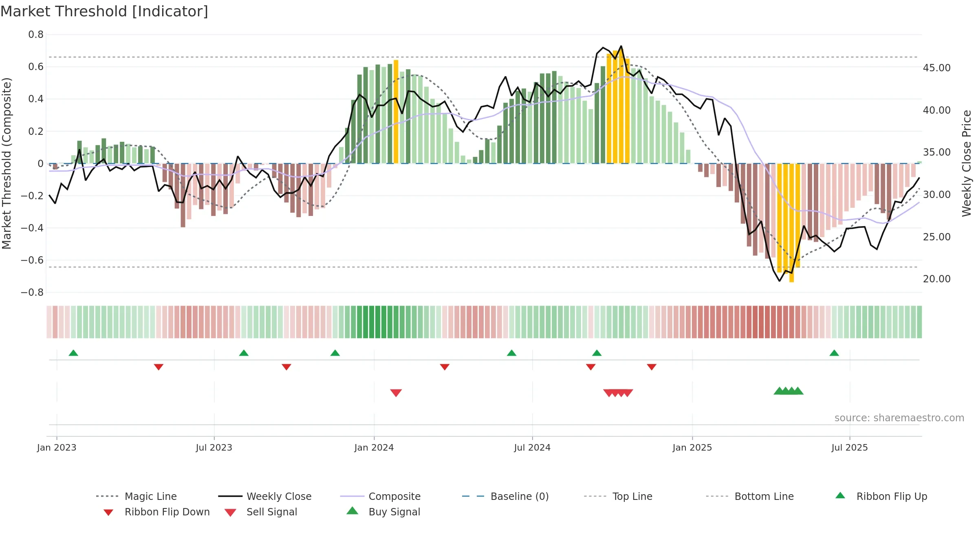Click the Market Threshold [Indicator] title

[x=104, y=11]
